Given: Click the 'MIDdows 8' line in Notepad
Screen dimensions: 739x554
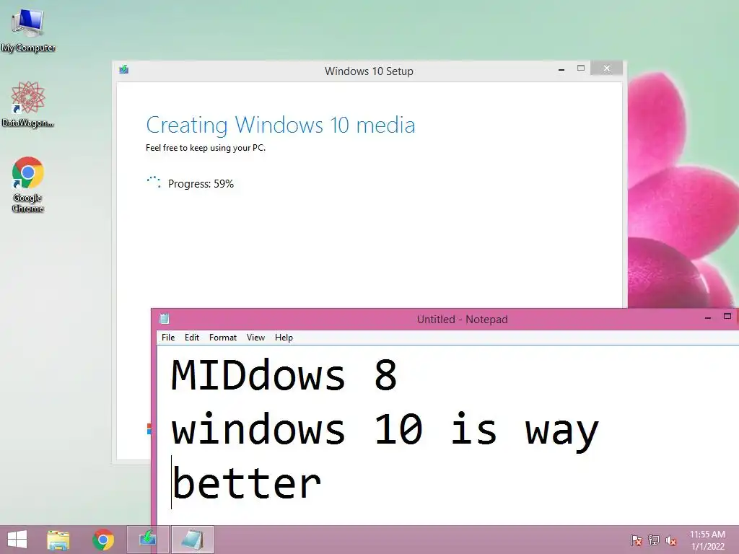Looking at the screenshot, I should click(x=284, y=375).
